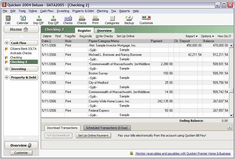Click Find in the register toolbar
235x159 pixels.
click(x=58, y=36)
